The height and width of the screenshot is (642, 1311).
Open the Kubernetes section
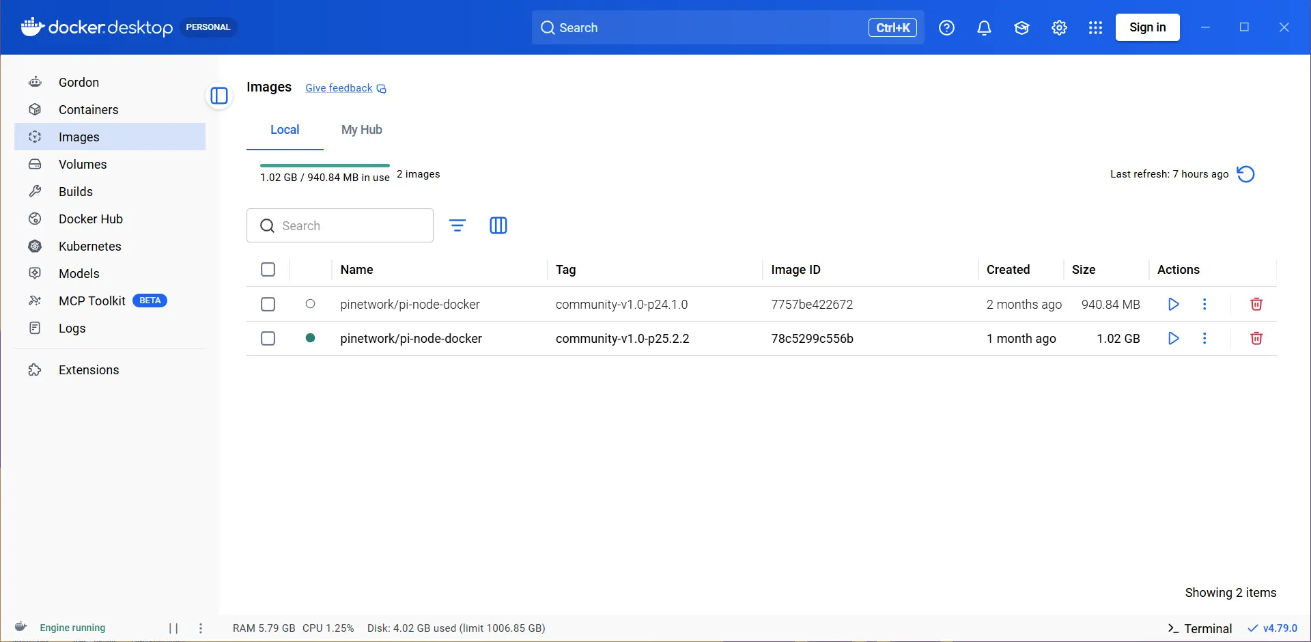click(109, 246)
